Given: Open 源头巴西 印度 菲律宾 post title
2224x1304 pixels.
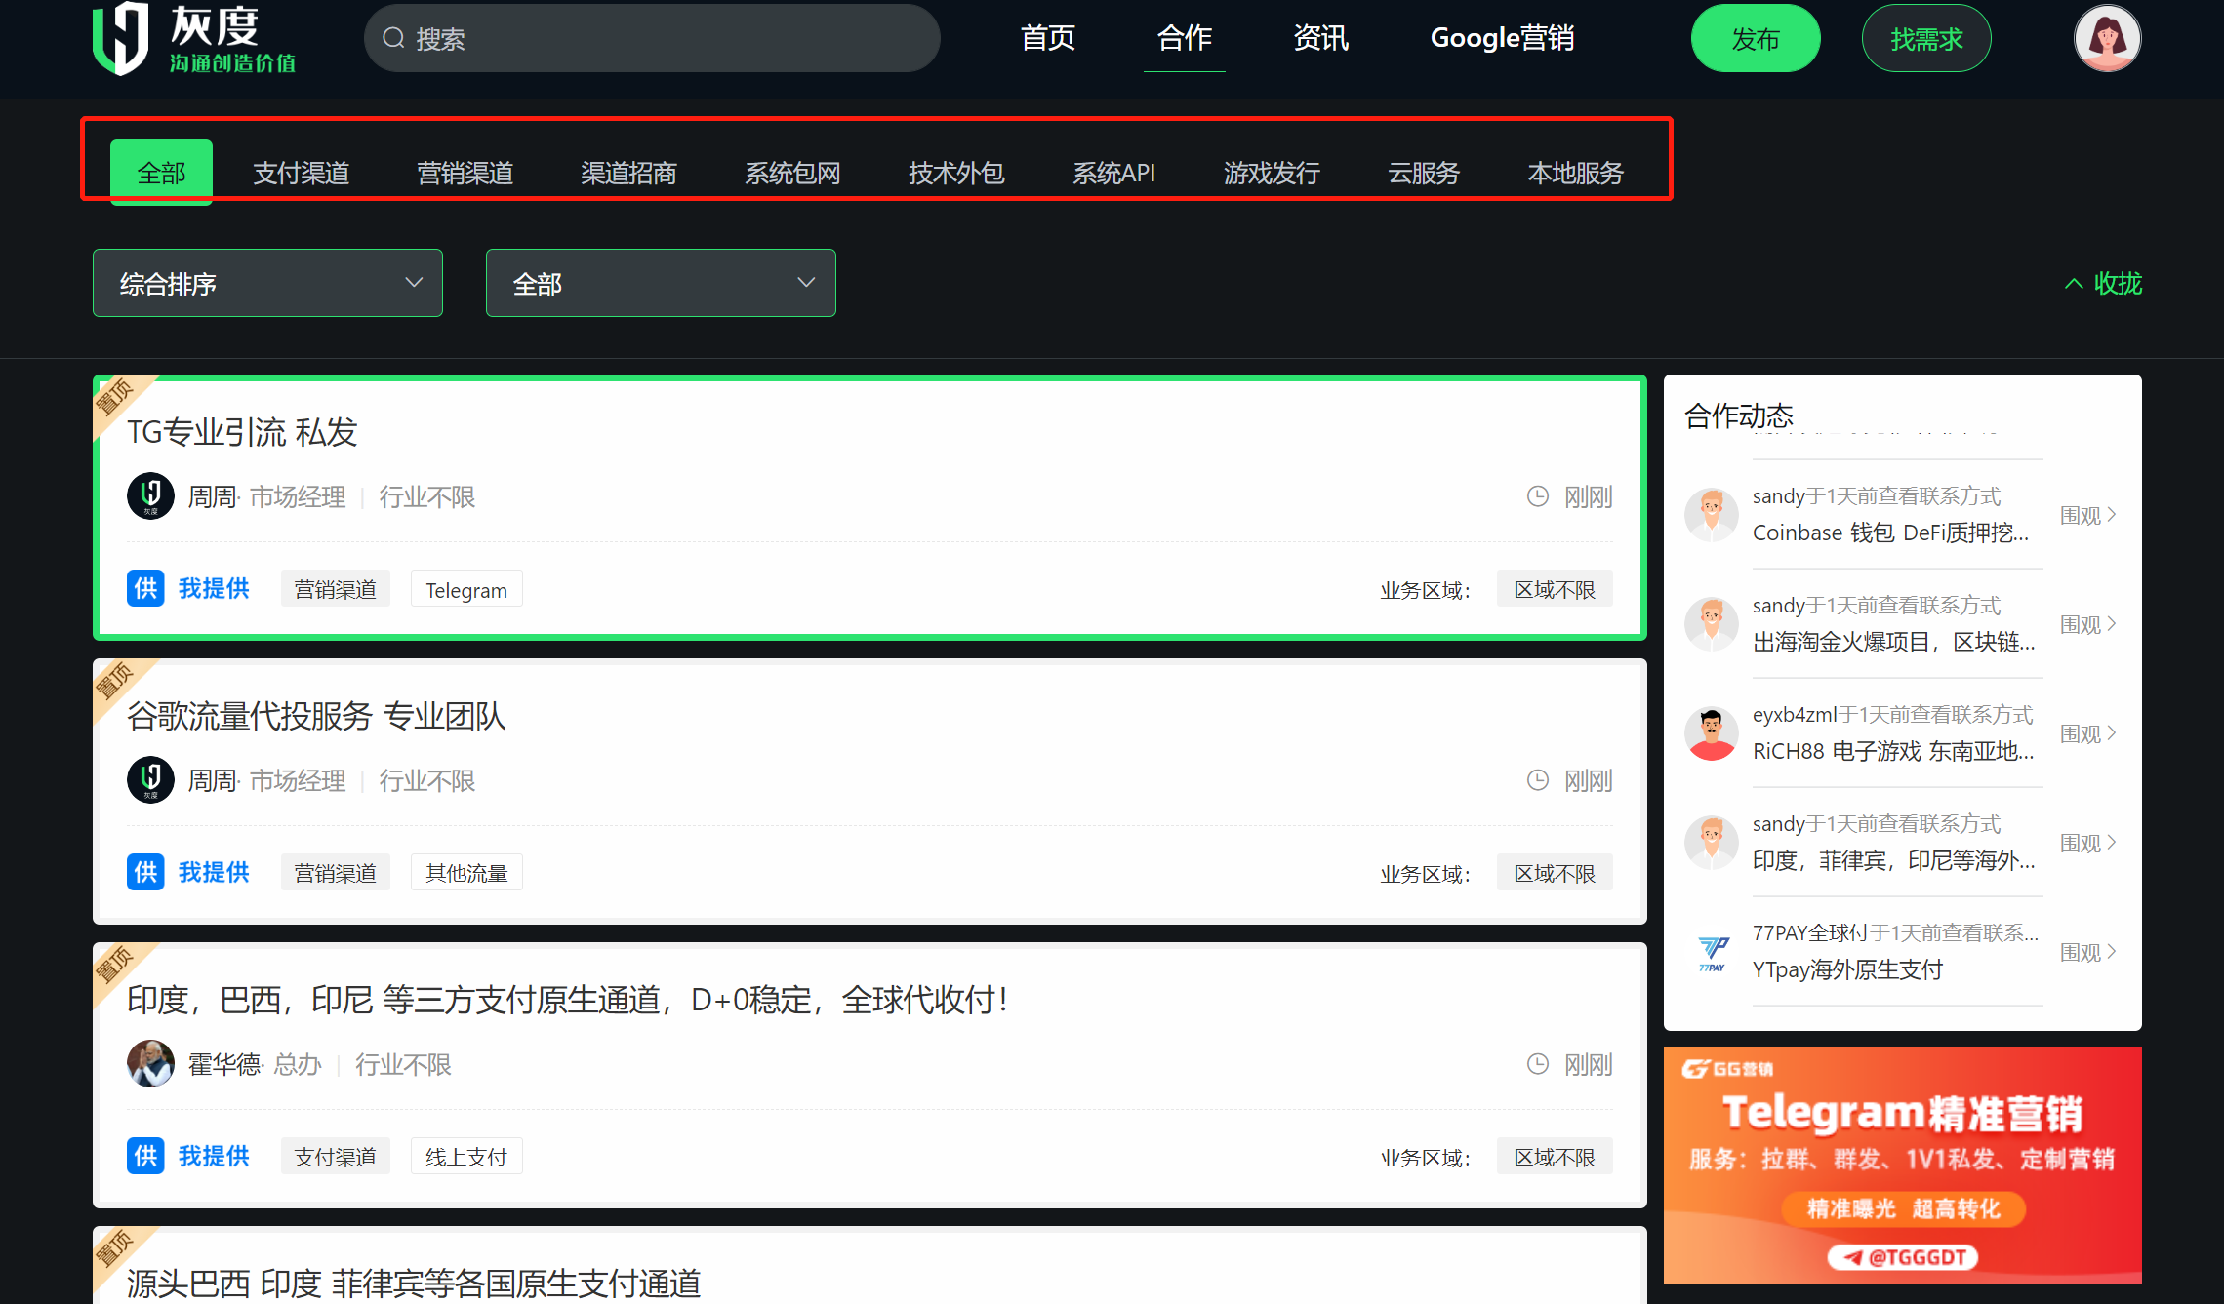Looking at the screenshot, I should 414,1283.
